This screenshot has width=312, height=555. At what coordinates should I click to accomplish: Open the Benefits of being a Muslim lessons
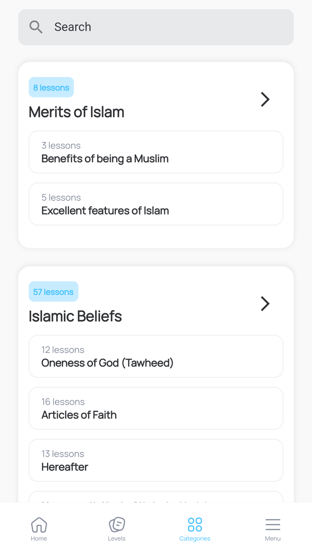156,152
